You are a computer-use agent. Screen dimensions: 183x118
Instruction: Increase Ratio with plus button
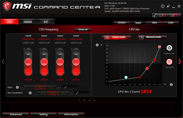point(58,87)
